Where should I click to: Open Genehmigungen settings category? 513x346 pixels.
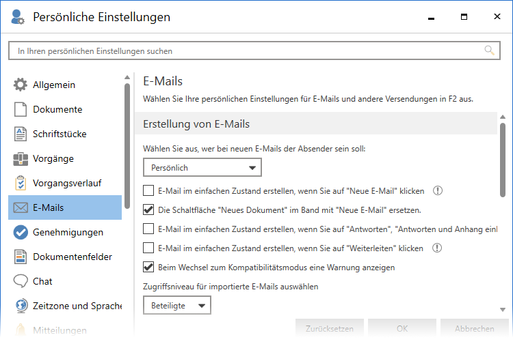coord(65,233)
